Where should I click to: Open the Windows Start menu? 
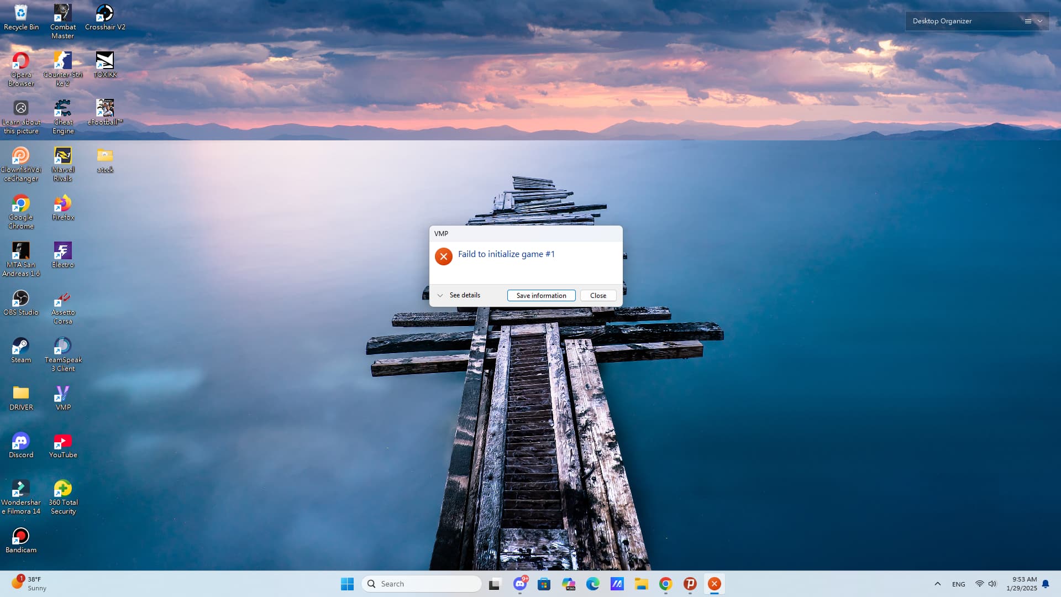click(x=347, y=584)
